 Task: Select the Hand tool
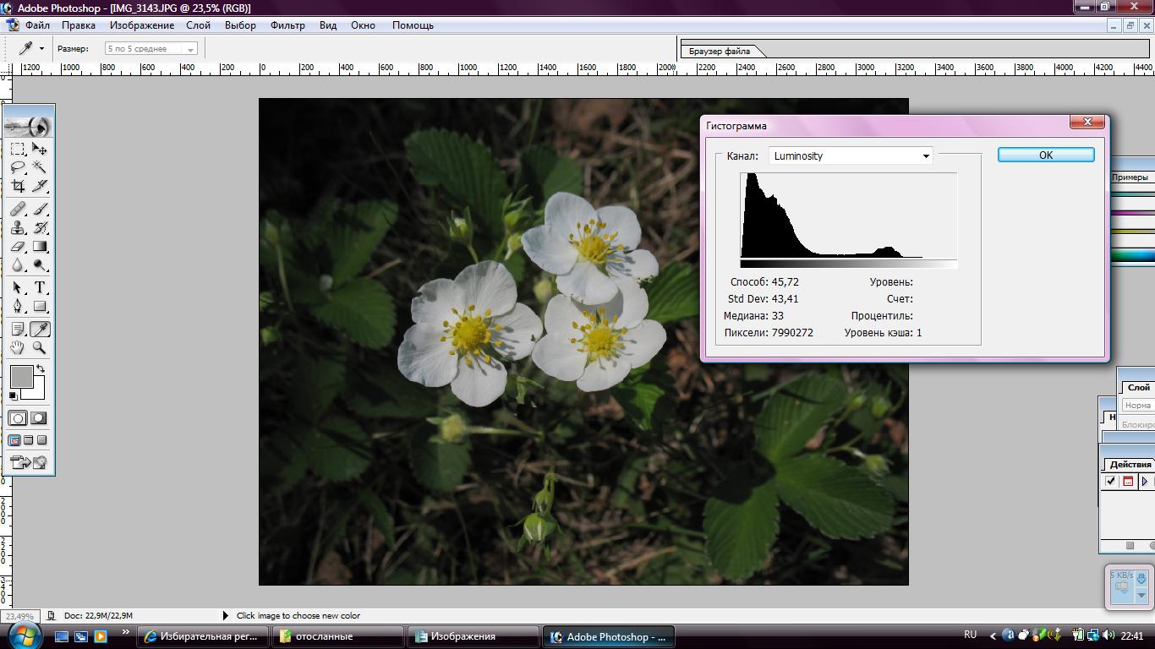[17, 347]
